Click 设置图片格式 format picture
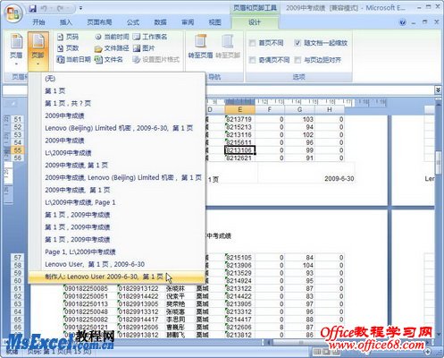 point(156,59)
